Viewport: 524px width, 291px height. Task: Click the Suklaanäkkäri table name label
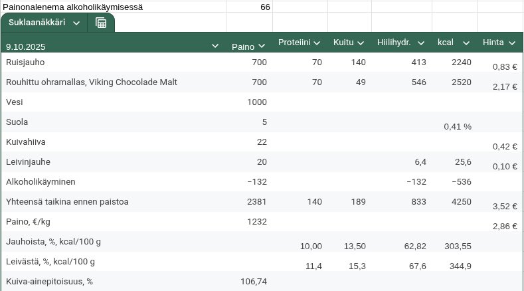point(37,23)
